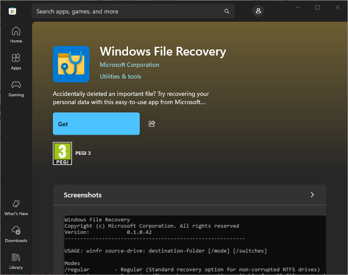This screenshot has width=348, height=275.
Task: Open the user account profile icon
Action: (x=258, y=11)
